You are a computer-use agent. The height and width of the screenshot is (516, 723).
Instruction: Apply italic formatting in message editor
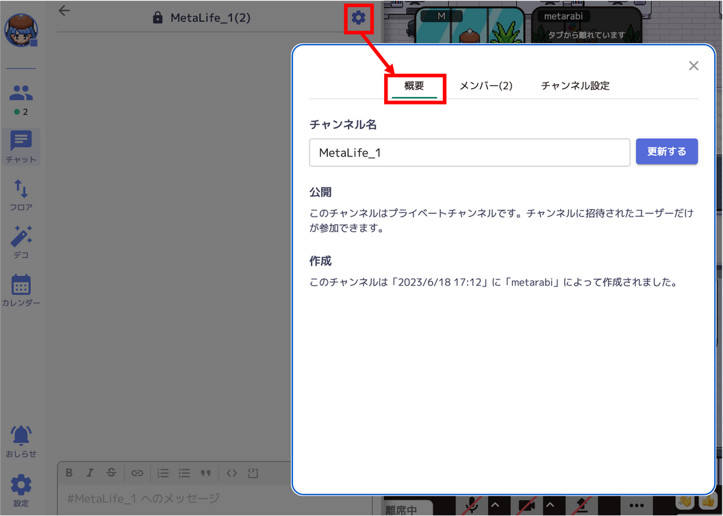[90, 473]
